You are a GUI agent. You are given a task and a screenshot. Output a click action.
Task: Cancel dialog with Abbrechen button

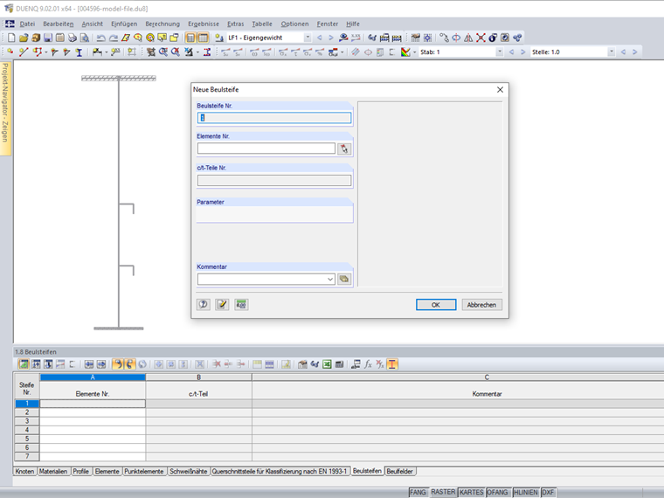click(x=481, y=305)
